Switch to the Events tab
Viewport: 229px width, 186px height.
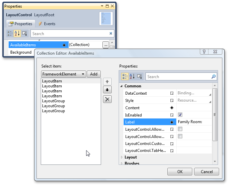[47, 24]
